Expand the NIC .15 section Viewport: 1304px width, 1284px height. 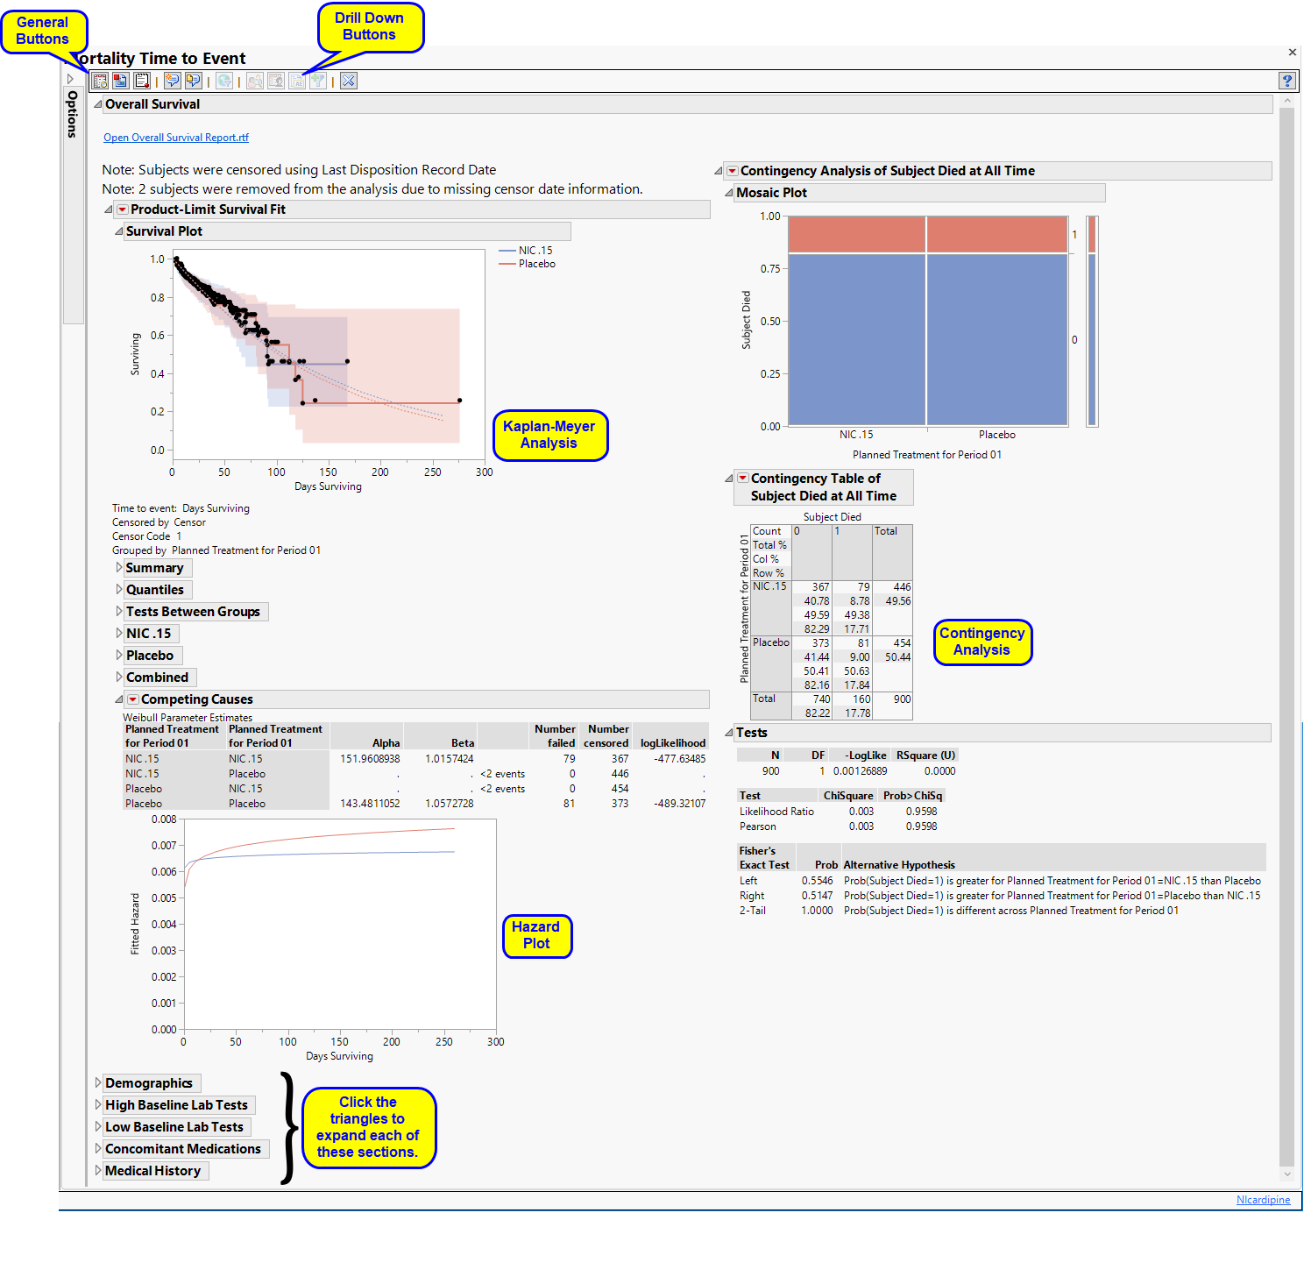tap(119, 634)
